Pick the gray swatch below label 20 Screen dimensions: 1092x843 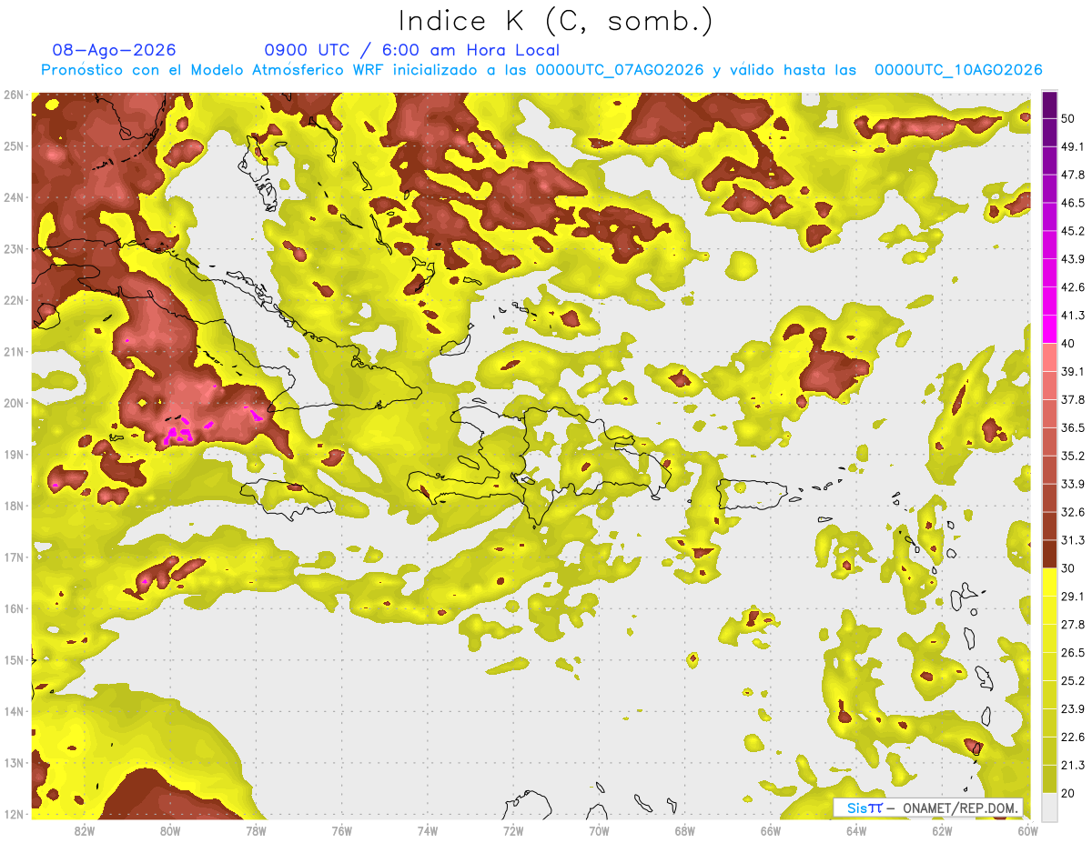1049,806
